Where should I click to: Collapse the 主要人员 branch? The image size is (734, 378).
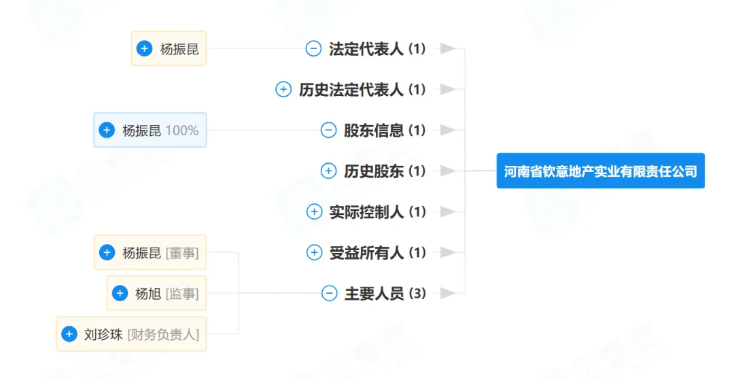[329, 293]
